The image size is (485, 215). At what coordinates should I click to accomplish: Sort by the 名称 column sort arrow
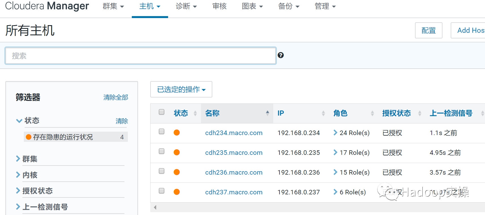pyautogui.click(x=267, y=113)
